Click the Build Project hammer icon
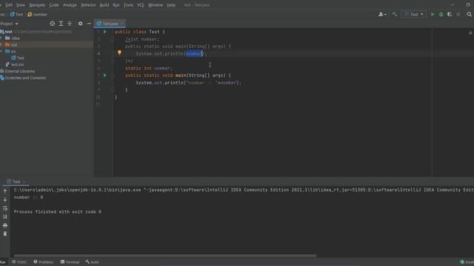The width and height of the screenshot is (474, 266). [x=395, y=14]
